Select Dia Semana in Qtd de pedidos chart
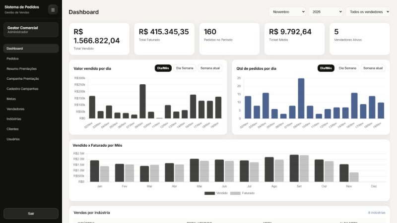The height and width of the screenshot is (223, 397). point(347,68)
